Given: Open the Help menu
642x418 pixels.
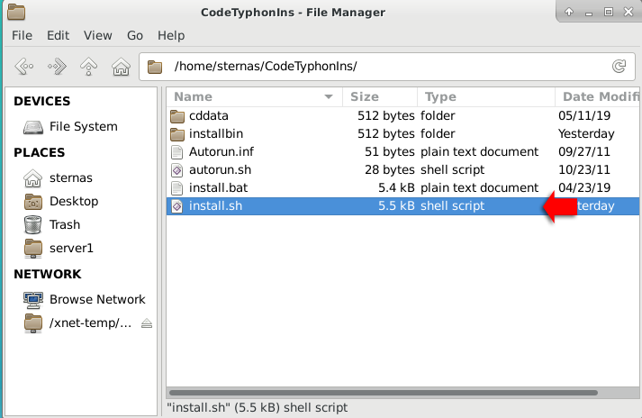Looking at the screenshot, I should coord(171,36).
